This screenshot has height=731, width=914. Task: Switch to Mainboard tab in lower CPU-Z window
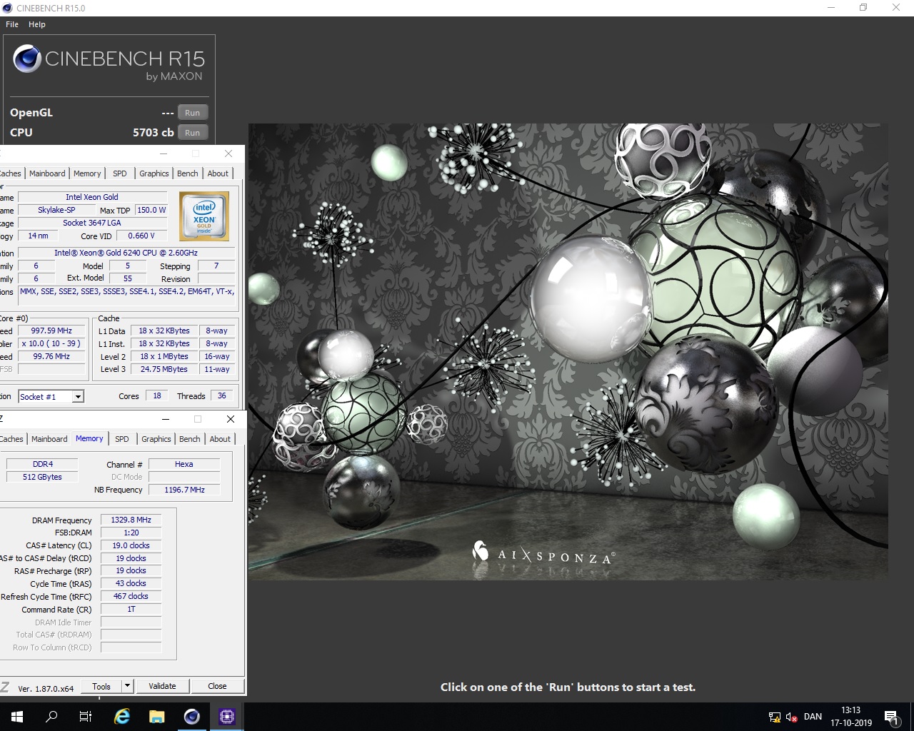tap(49, 439)
